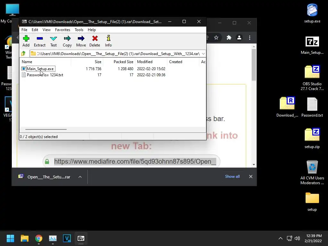The height and width of the screenshot is (246, 328).
Task: Extract files using the Extract button
Action: 39,41
